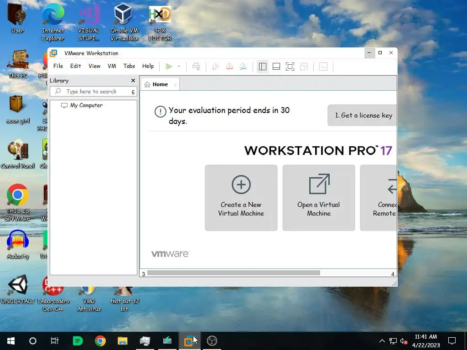
Task: Click the scrollbar left arrow
Action: click(x=144, y=274)
